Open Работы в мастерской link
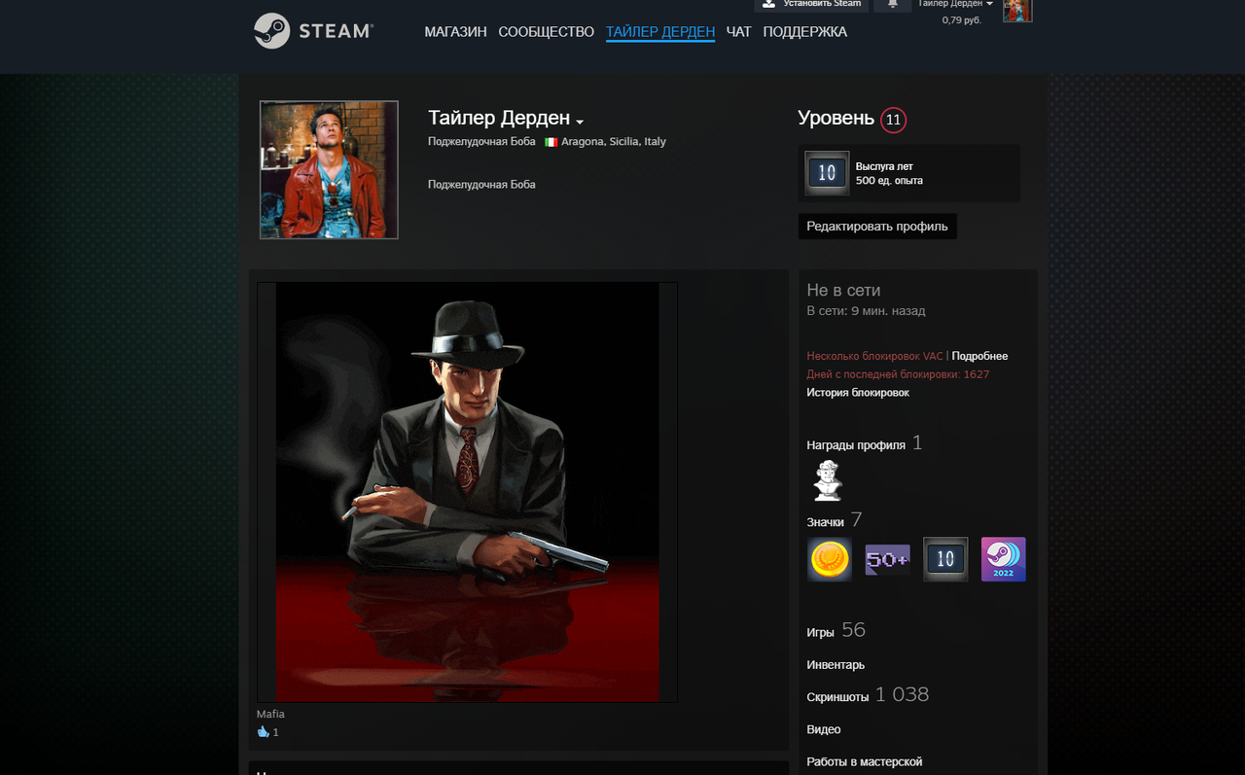Screen dimensions: 1245x775 (865, 762)
